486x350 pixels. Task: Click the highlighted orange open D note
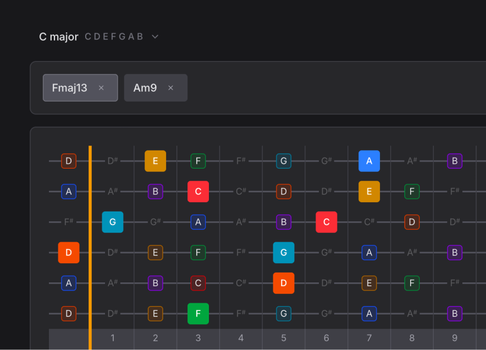69,253
